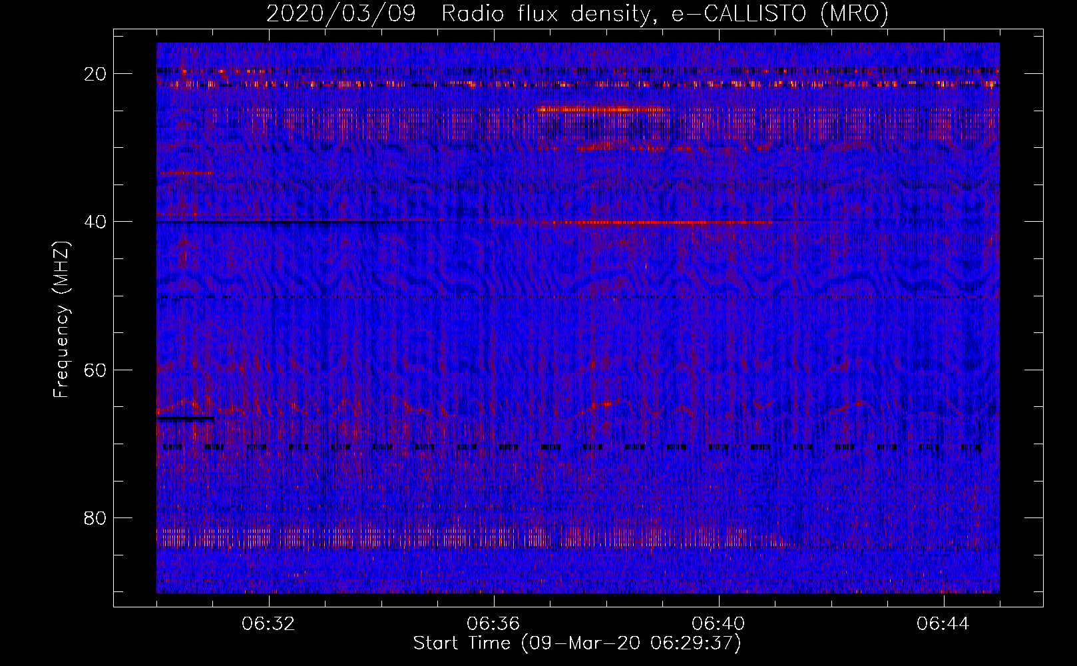Click the 06:36 time tick label

tap(493, 624)
